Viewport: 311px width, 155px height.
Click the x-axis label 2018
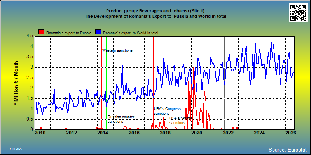coord(165,133)
